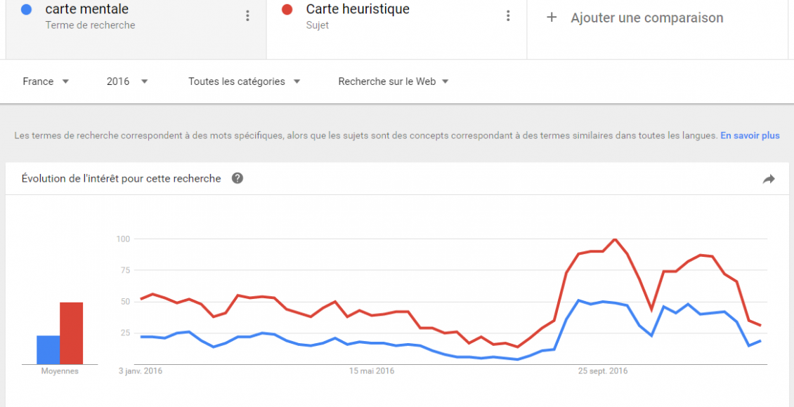Click the help icon beside interest title

pyautogui.click(x=237, y=178)
